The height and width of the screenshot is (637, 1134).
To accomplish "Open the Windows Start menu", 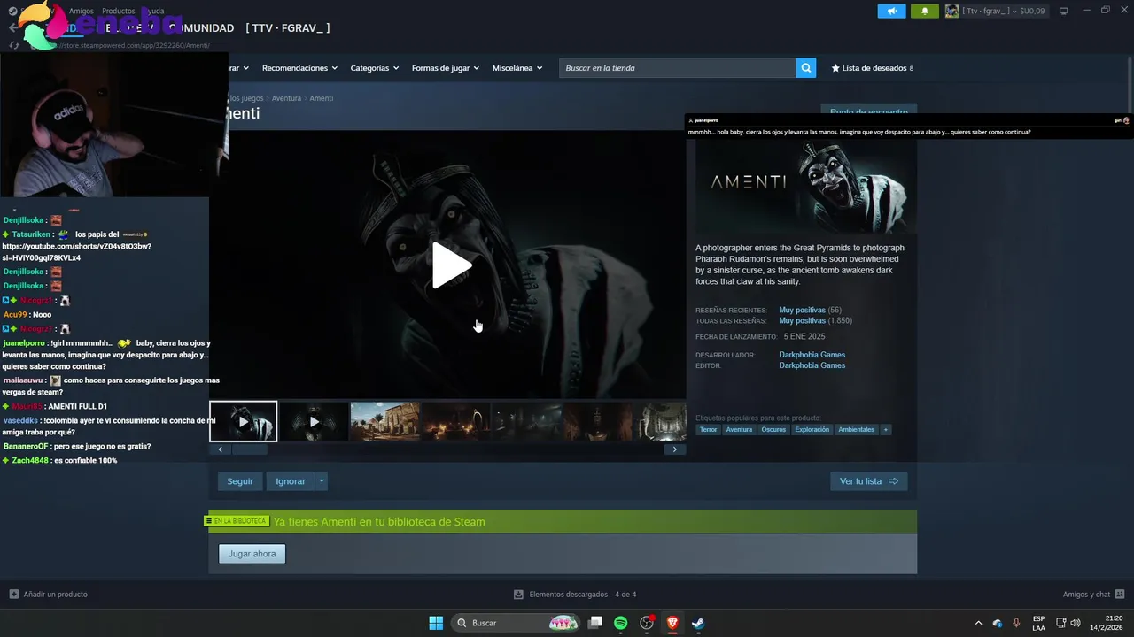I will tap(436, 623).
